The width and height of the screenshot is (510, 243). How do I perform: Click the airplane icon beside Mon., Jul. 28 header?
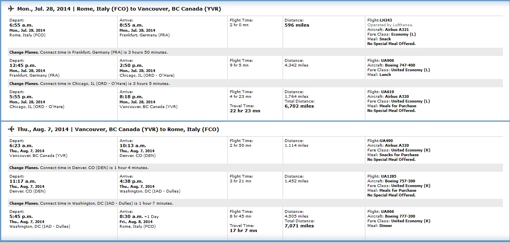(x=11, y=9)
